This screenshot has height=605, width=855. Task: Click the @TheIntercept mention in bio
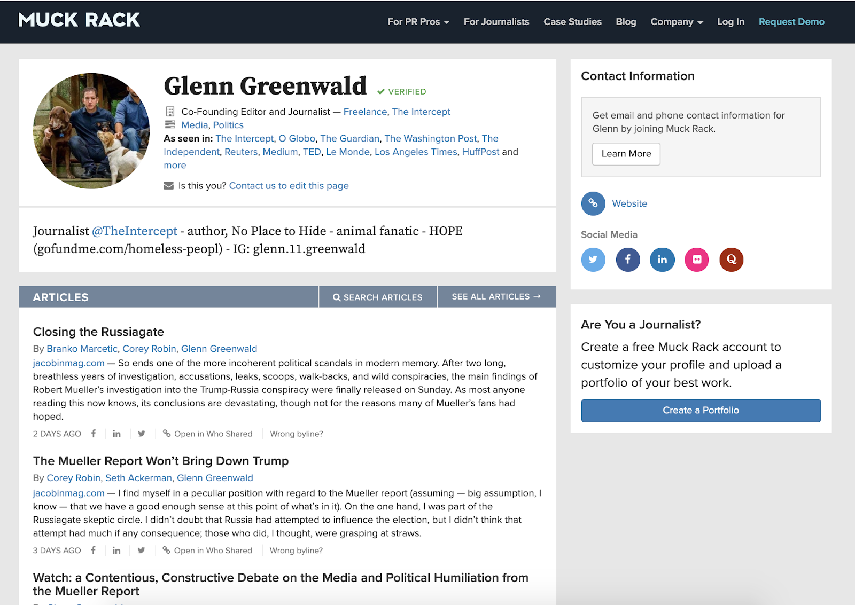(x=135, y=231)
